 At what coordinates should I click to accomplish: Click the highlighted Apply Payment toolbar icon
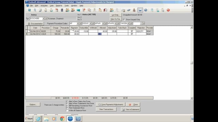click(140, 10)
